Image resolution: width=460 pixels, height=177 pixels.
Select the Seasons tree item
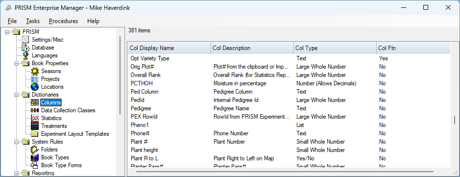pyautogui.click(x=51, y=71)
